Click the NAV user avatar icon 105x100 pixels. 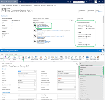click(x=103, y=50)
